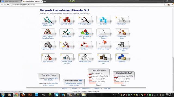Image resolution: width=174 pixels, height=97 pixels.
Task: Select 'What is that?' radio option
Action: 115,82
